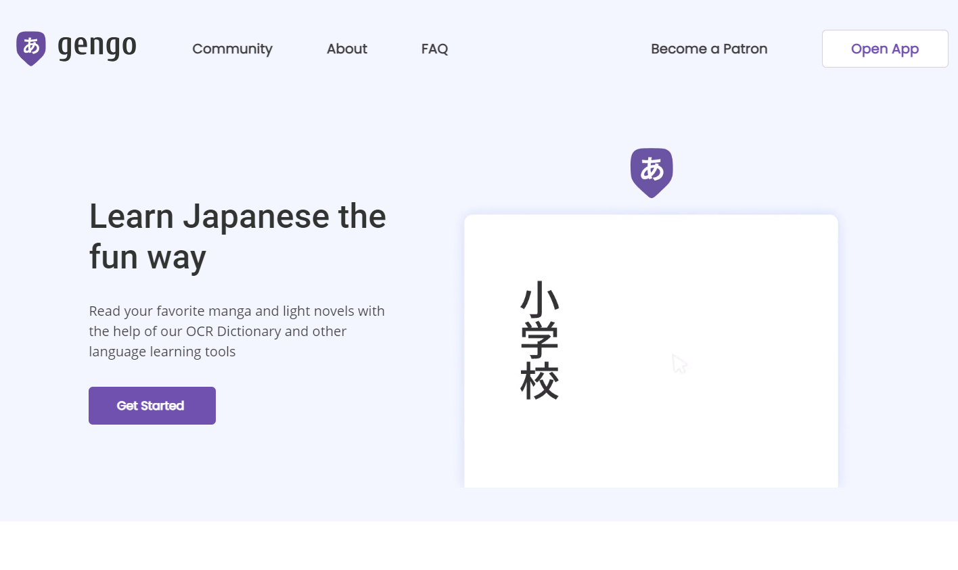The width and height of the screenshot is (958, 570).
Task: Click the gengo shield logo icon in header
Action: 31,49
